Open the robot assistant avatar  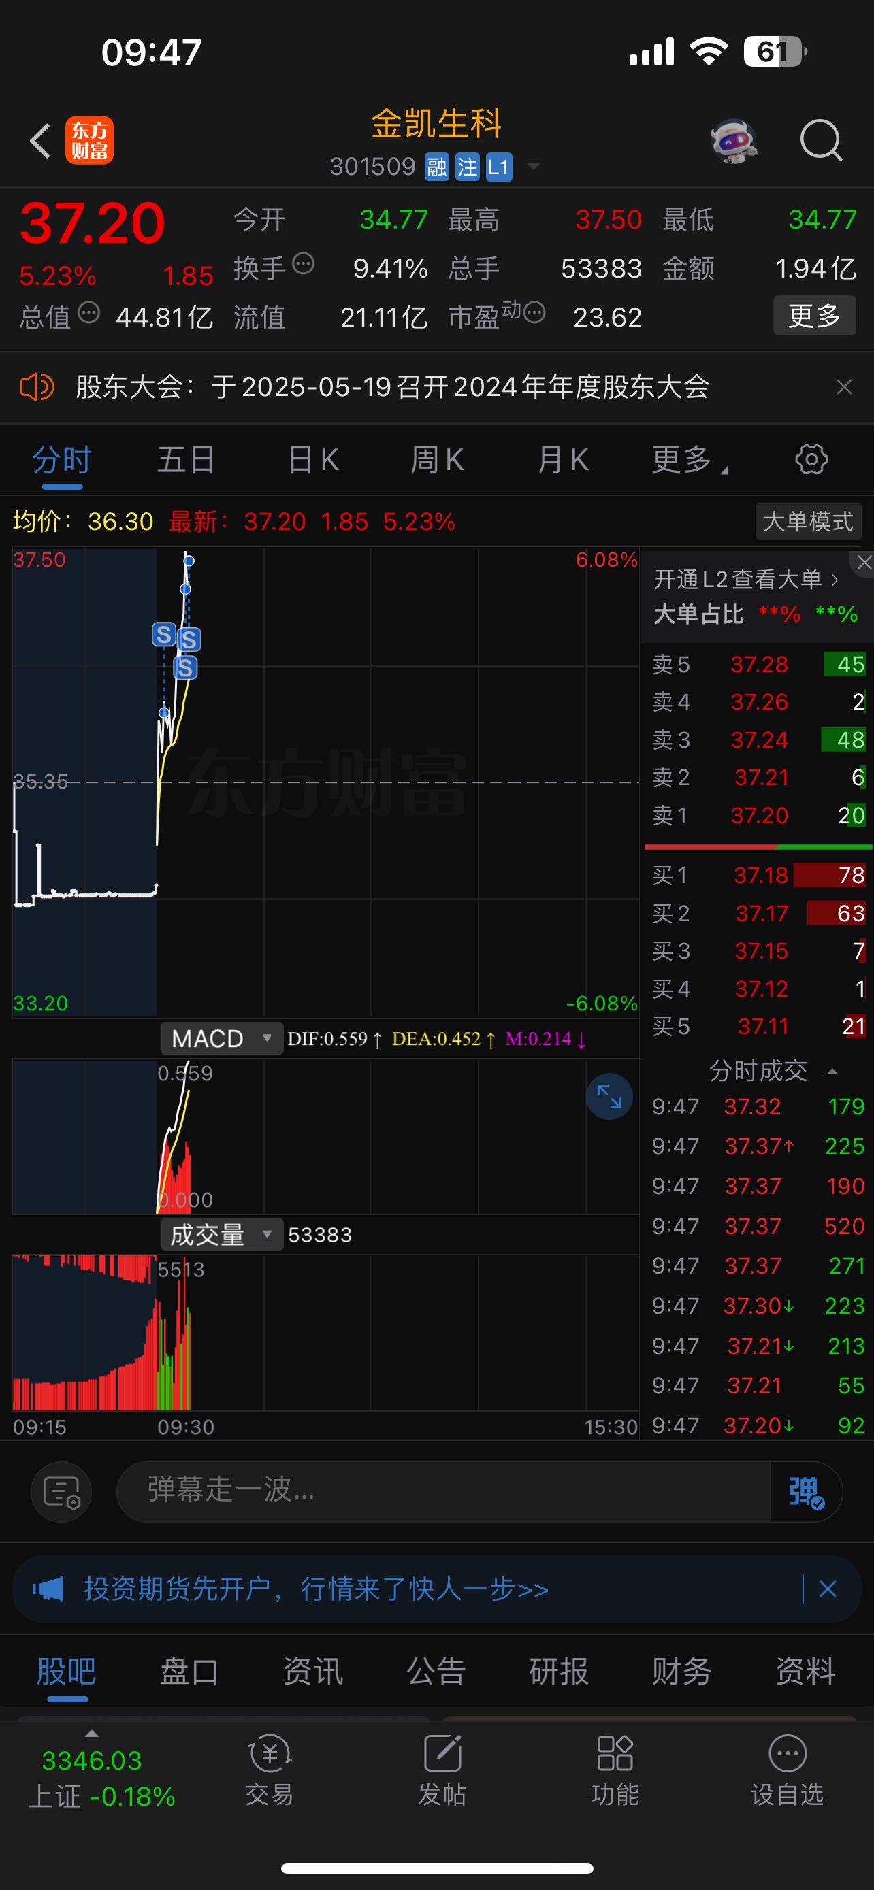733,140
